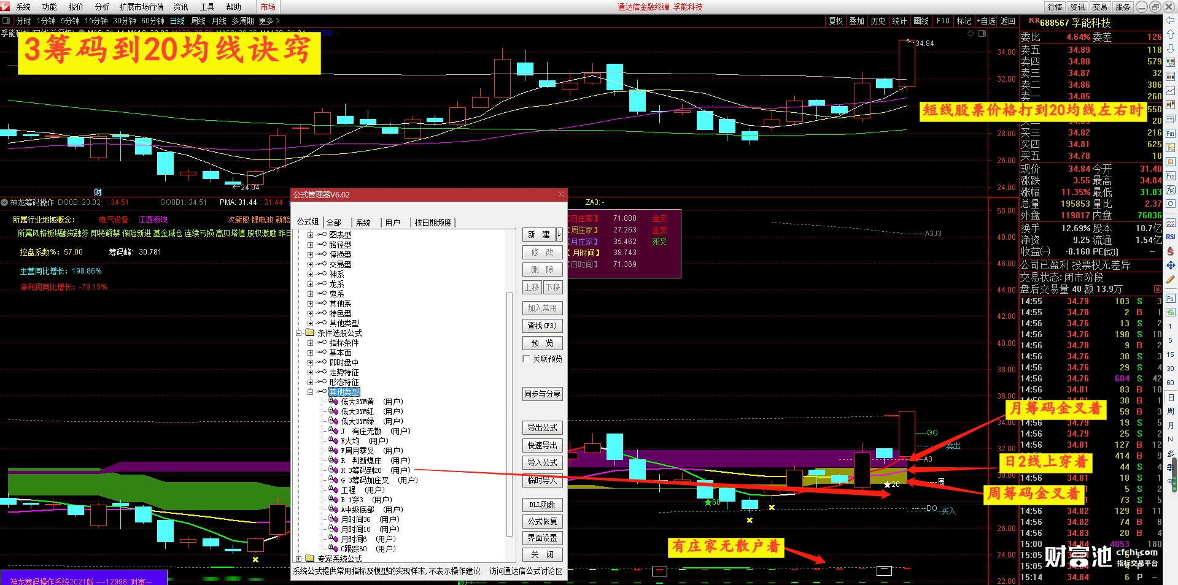Click the F5 icon in right sidebar
This screenshot has height=585, width=1178.
coord(1171,299)
